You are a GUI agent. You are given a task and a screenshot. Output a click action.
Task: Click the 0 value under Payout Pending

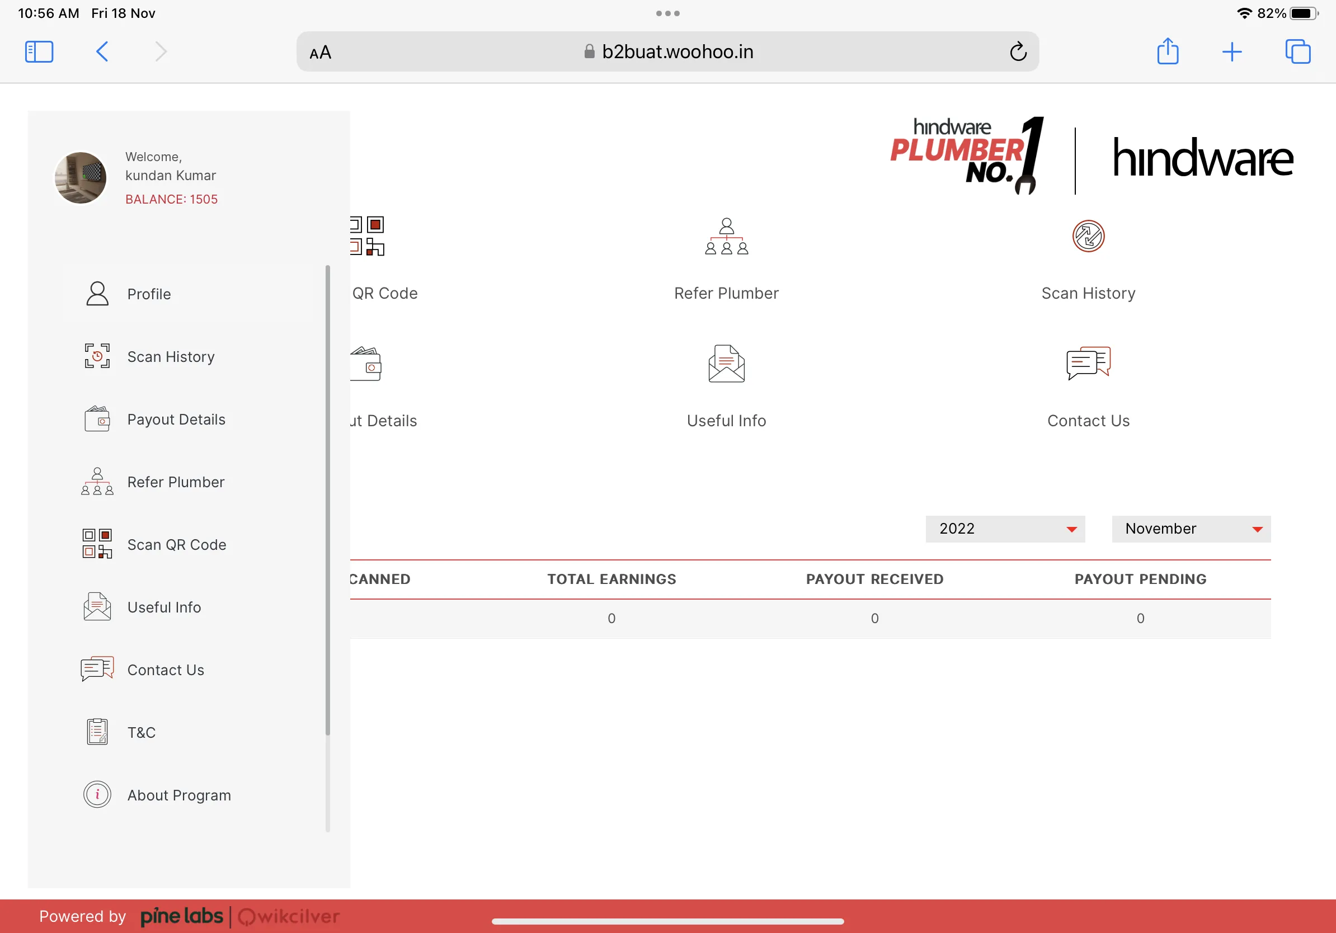click(x=1141, y=618)
